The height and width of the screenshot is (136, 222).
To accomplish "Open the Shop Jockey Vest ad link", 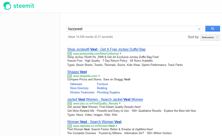I will 106,49.
